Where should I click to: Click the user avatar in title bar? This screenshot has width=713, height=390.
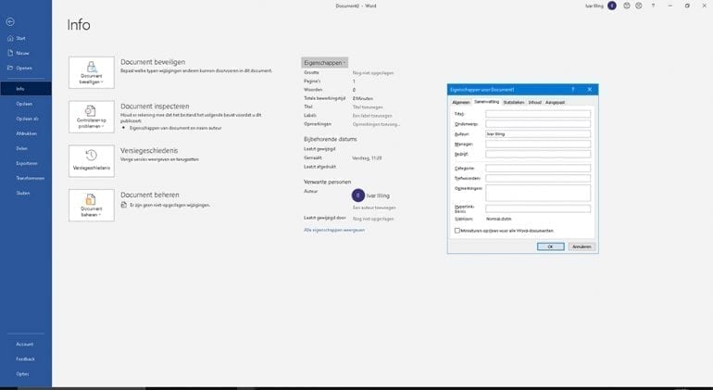coord(612,6)
